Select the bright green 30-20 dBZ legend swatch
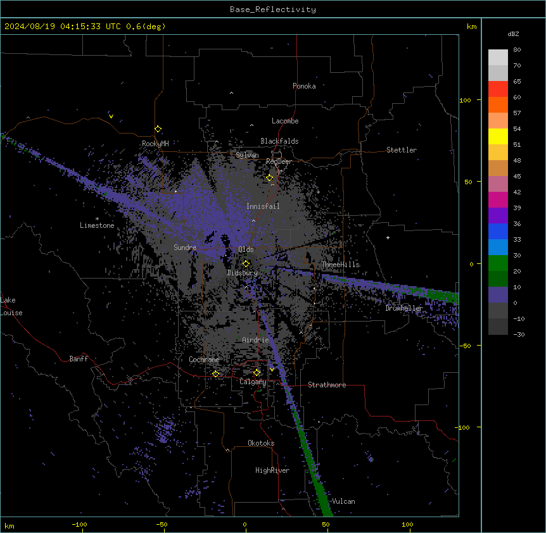The width and height of the screenshot is (546, 533). click(x=498, y=263)
